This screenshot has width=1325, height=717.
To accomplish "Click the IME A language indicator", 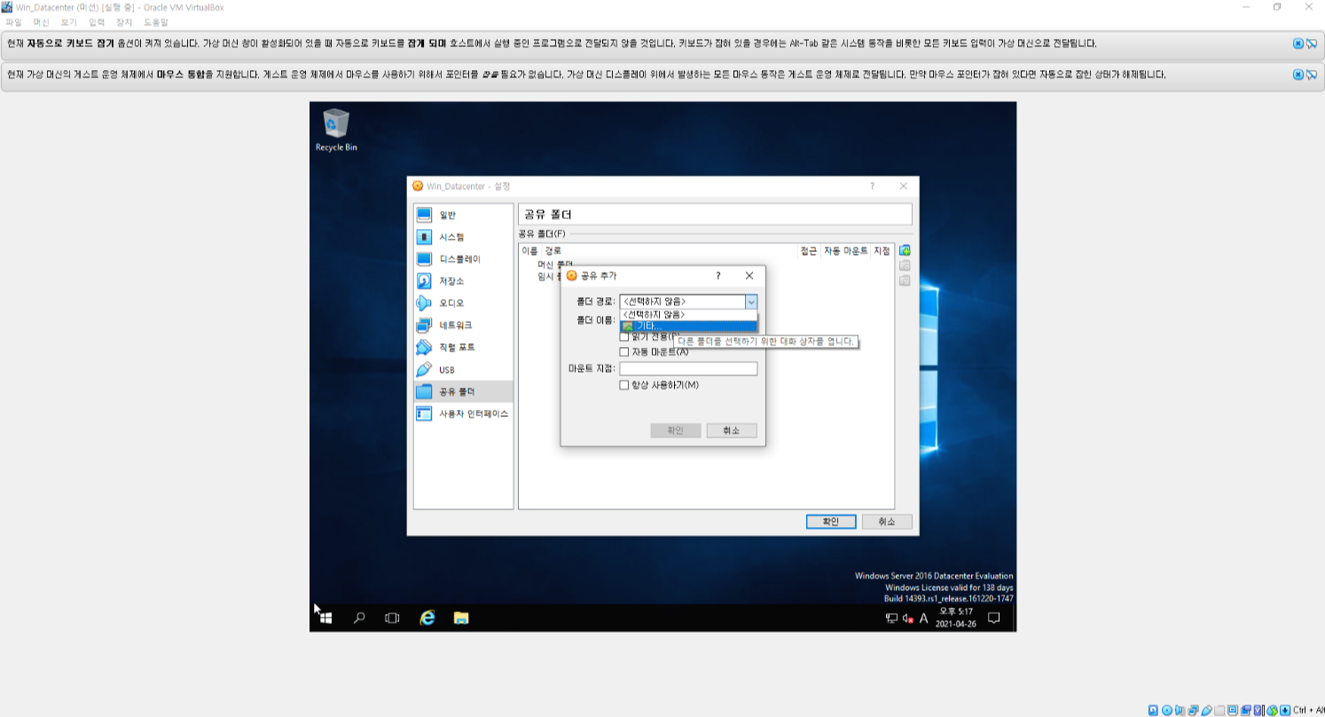I will pos(923,619).
